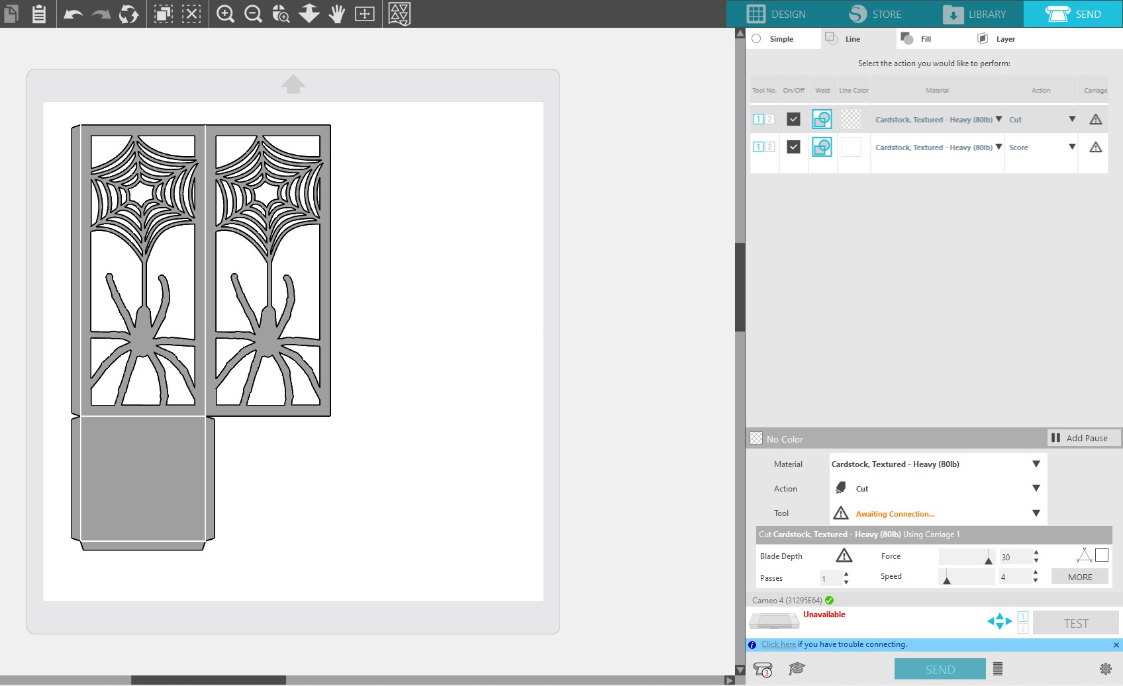The image size is (1123, 686).
Task: Open the Library tab
Action: (x=974, y=14)
